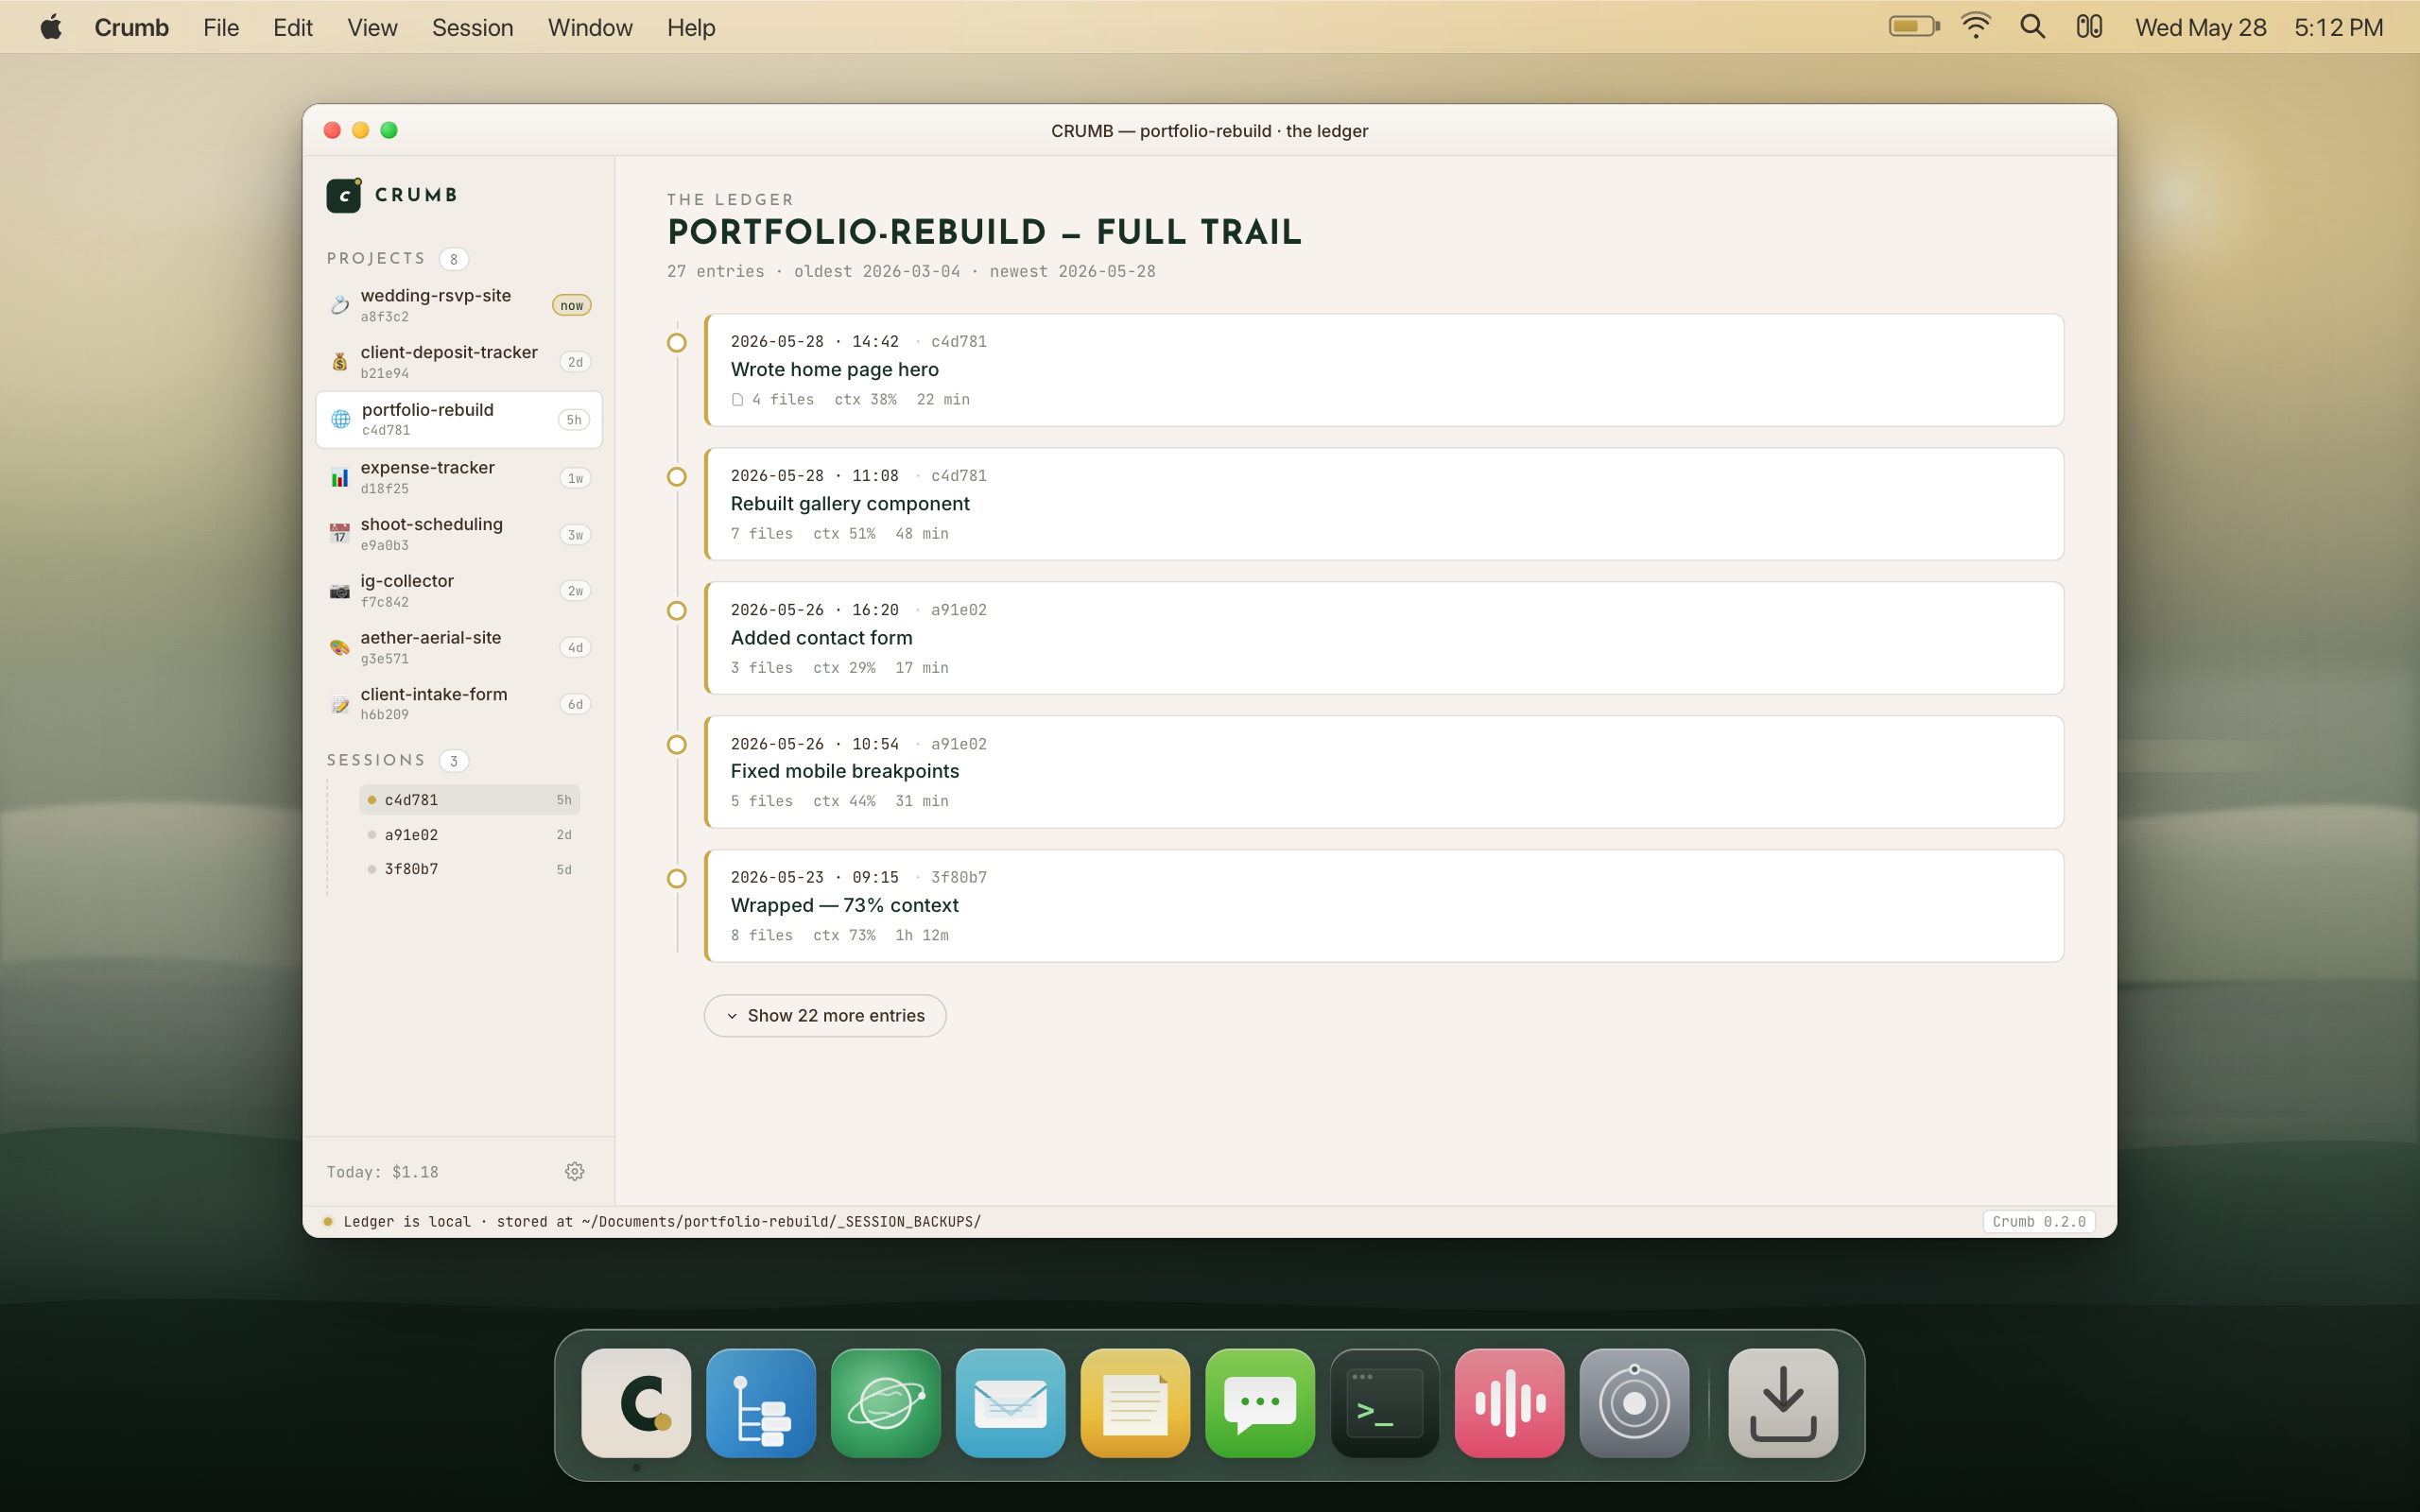This screenshot has width=2420, height=1512.
Task: Open the Rebuilt gallery component entry
Action: [1384, 504]
